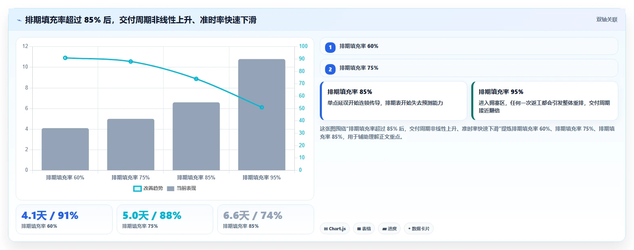Screen dimensions: 634x250
Task: Select the bar for 排期填充率 85%
Action: pos(196,136)
